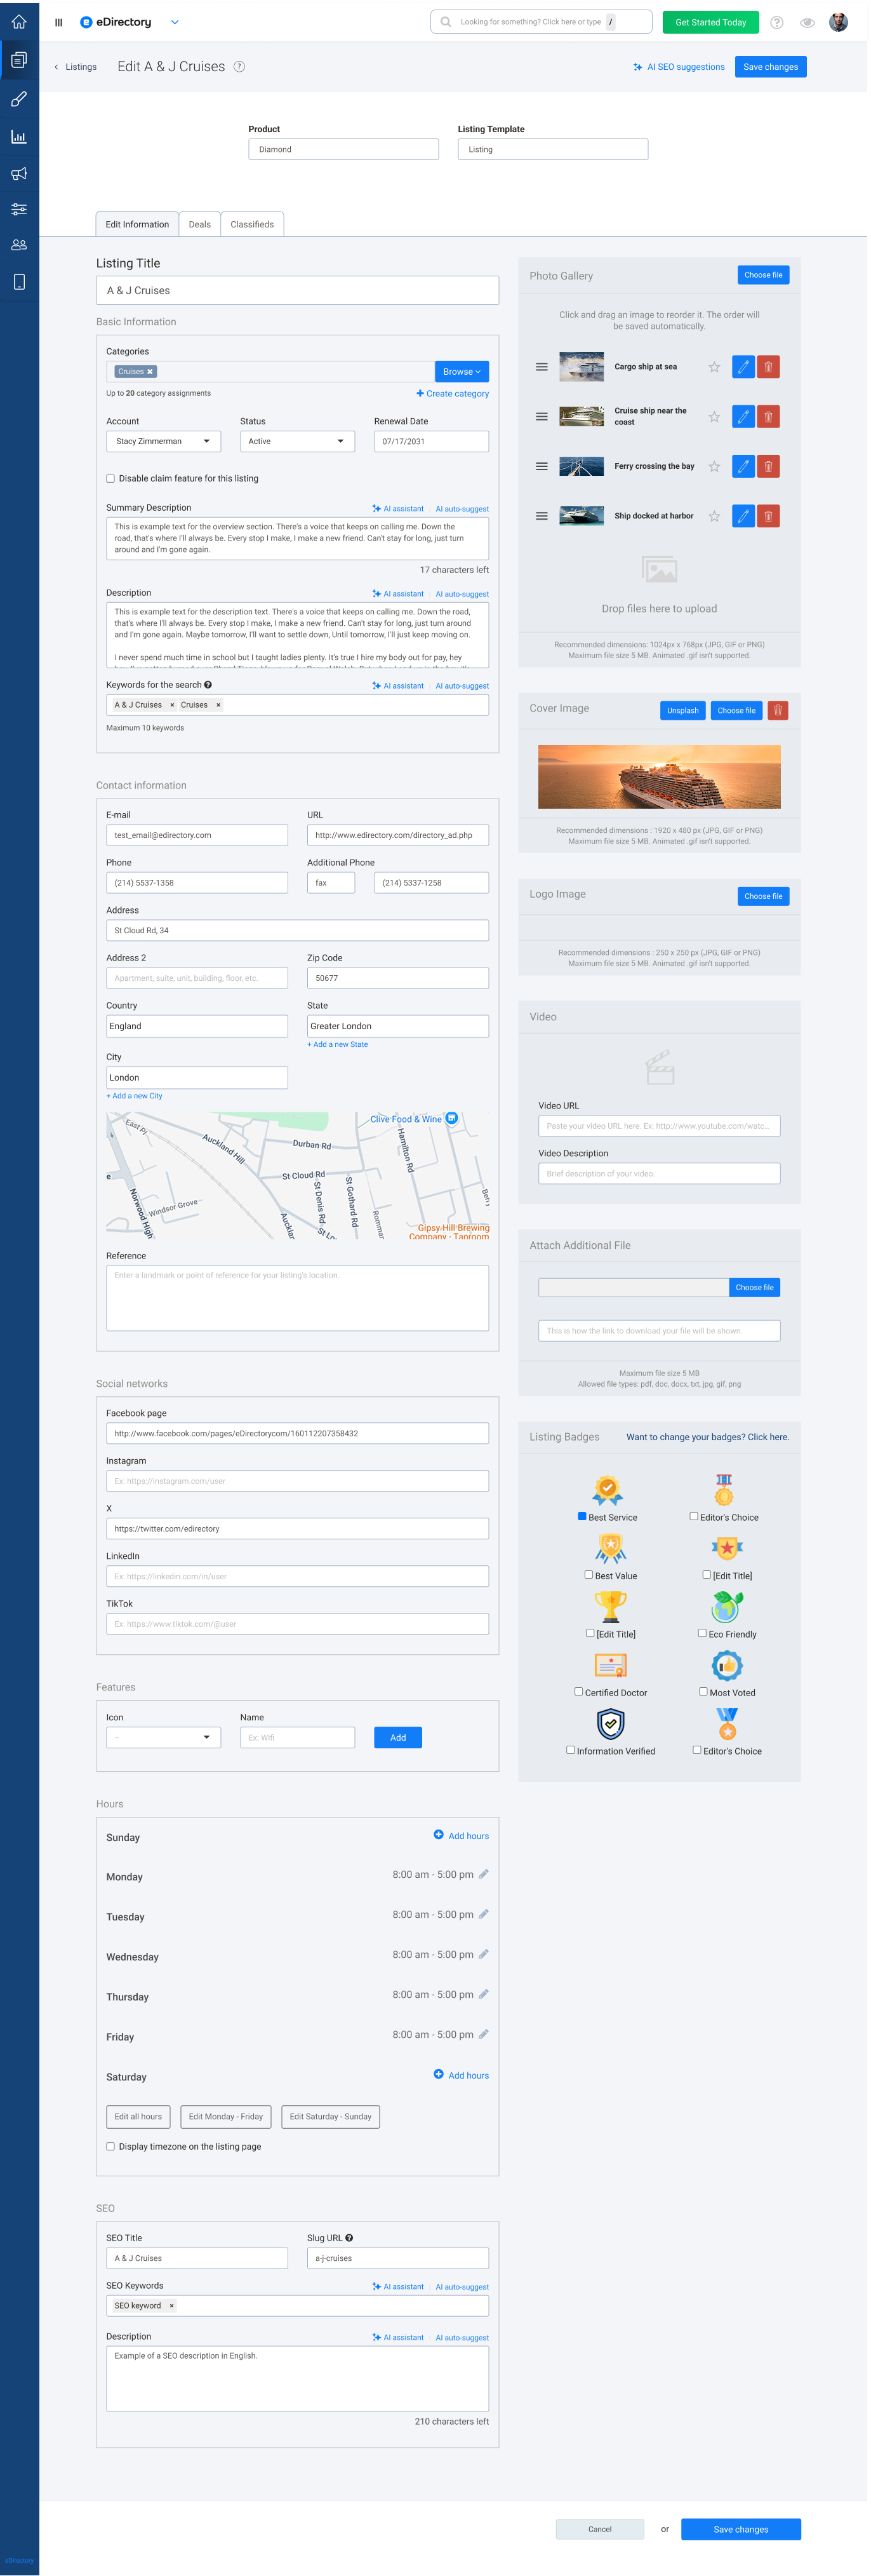This screenshot has height=2576, width=871.
Task: Click the Create category link
Action: 453,394
